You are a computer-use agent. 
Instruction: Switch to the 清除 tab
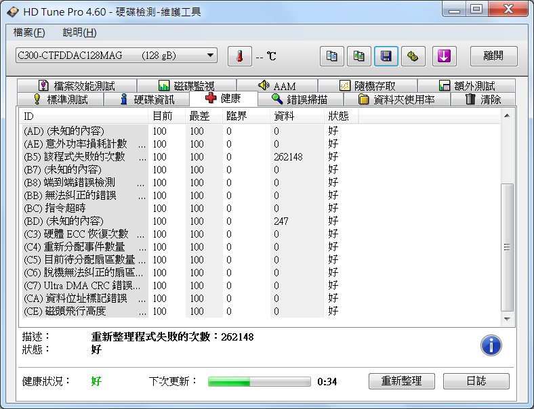coord(483,100)
